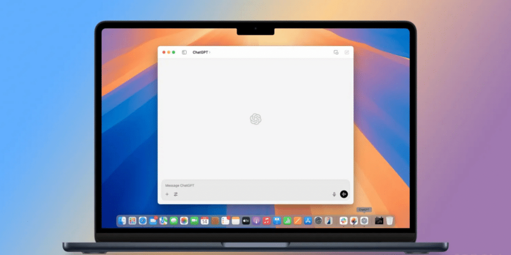
Task: Open Notes from the Dock
Action: click(x=236, y=221)
